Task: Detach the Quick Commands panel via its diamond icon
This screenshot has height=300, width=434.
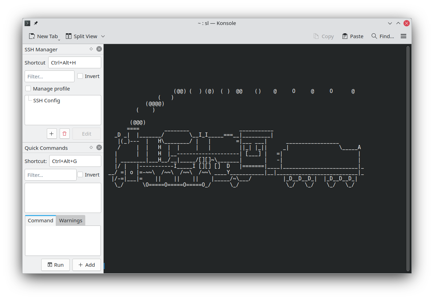Action: (x=91, y=147)
